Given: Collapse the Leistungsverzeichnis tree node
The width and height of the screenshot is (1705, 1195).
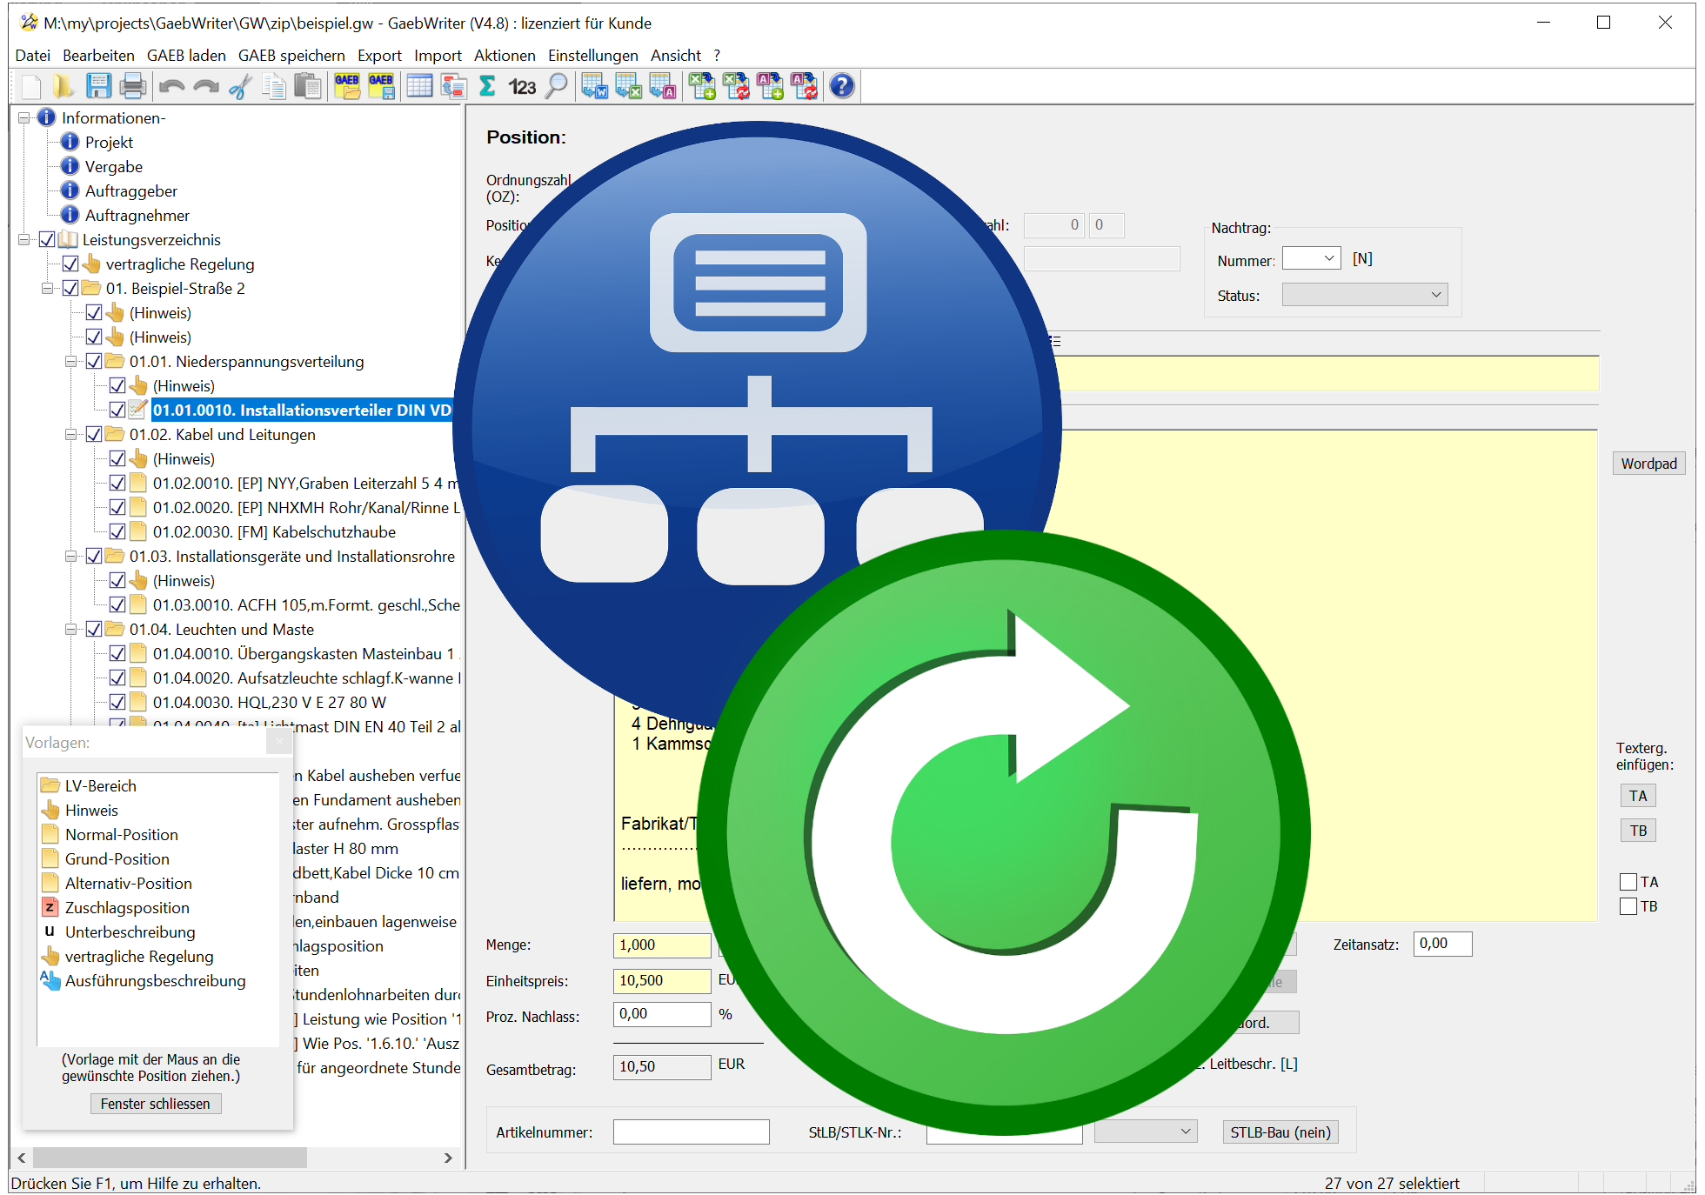Looking at the screenshot, I should click(x=24, y=239).
